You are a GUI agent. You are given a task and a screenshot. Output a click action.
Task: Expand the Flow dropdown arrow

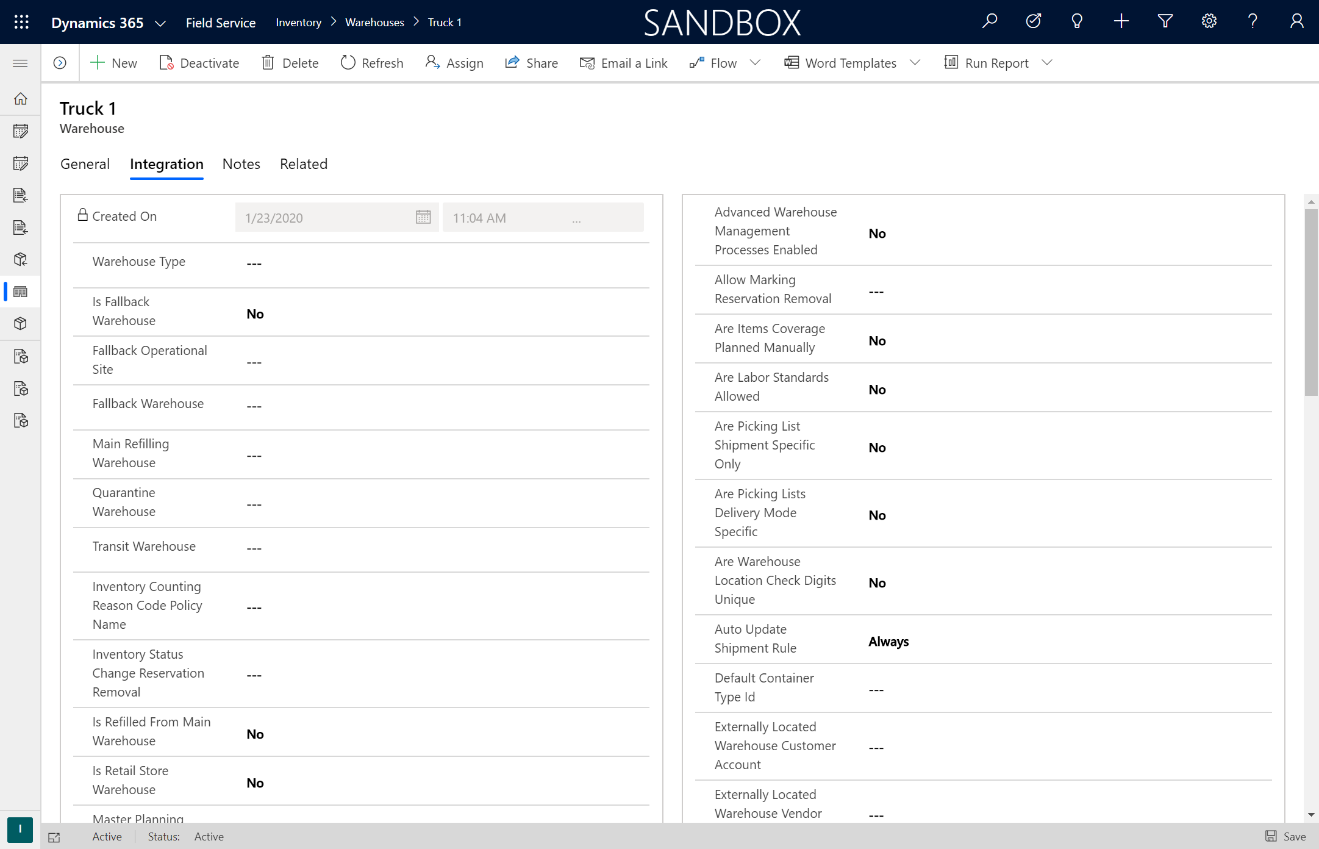coord(756,62)
